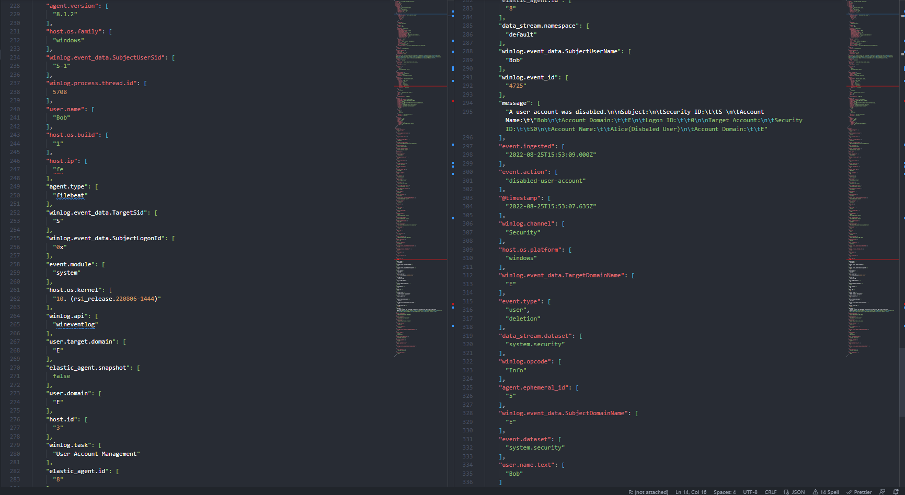This screenshot has width=905, height=495.
Task: Click the "winlog.event_data.SubjectUserSid" key
Action: point(105,57)
